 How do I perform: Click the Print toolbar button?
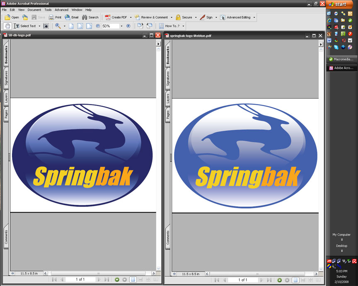(x=55, y=17)
